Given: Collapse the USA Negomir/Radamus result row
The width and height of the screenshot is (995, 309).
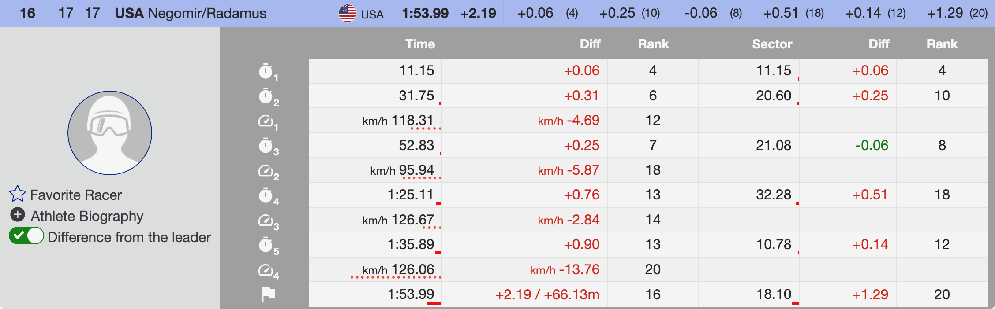Looking at the screenshot, I should click(190, 13).
